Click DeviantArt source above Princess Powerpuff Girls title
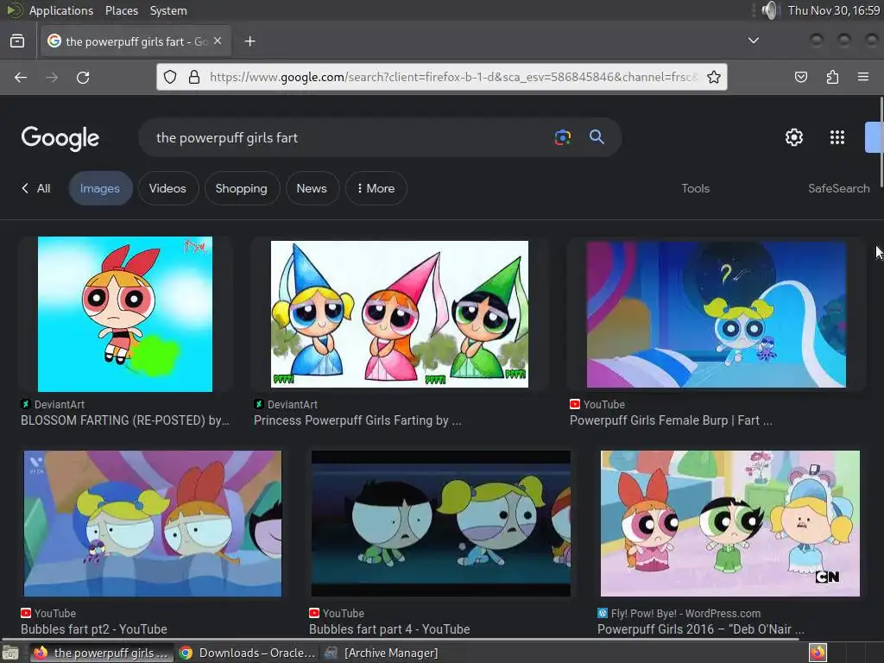Image resolution: width=884 pixels, height=663 pixels. [x=286, y=404]
